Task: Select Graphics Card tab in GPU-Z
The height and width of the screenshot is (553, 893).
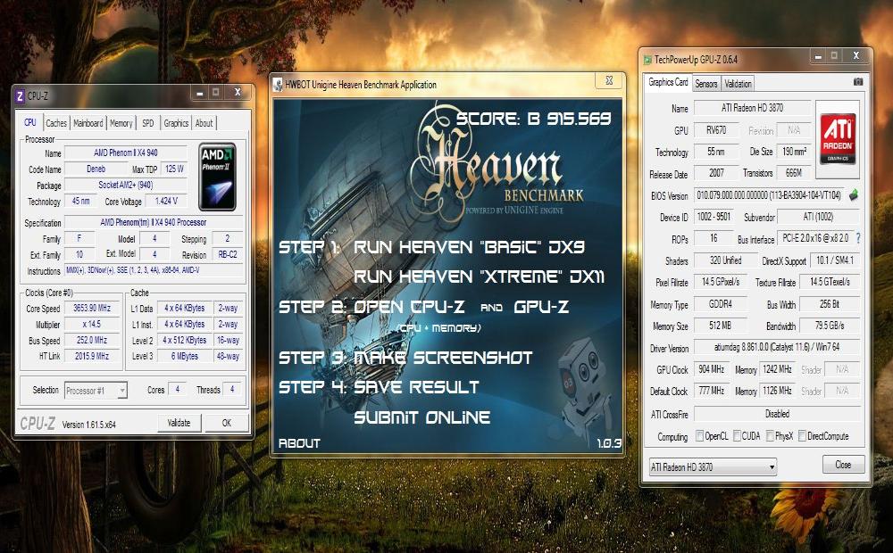Action: point(668,82)
